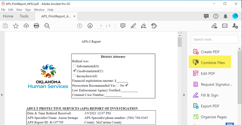
Task: Click the APS Report ID: R-147709 text
Action: pyautogui.click(x=45, y=122)
